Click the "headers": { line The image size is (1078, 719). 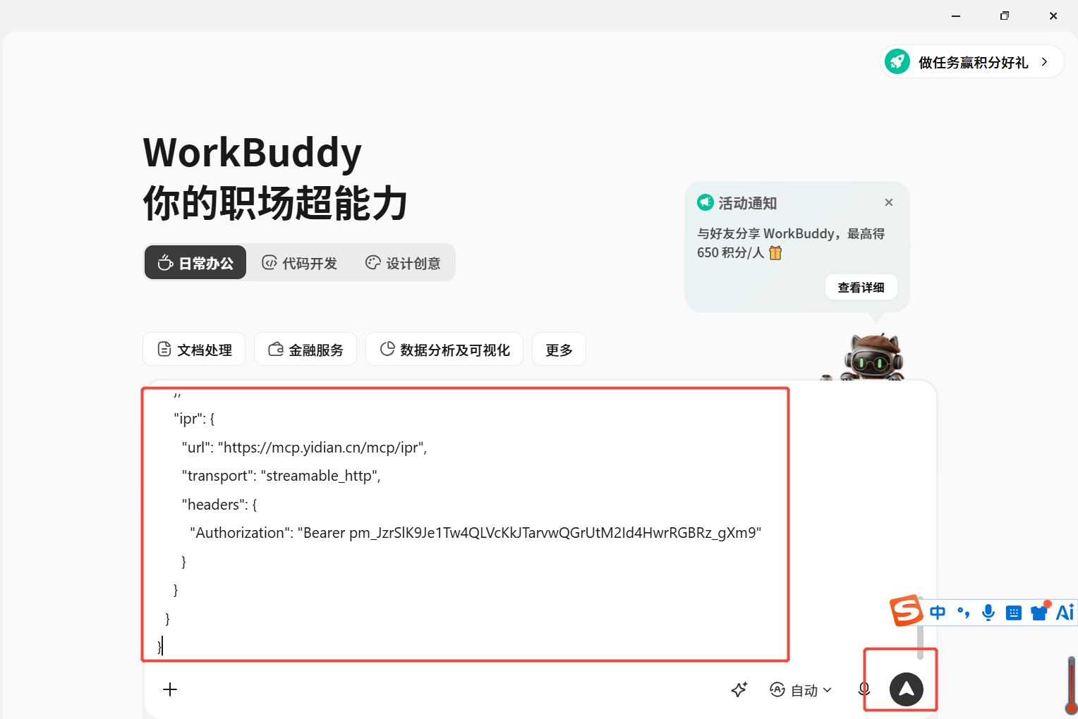click(219, 505)
